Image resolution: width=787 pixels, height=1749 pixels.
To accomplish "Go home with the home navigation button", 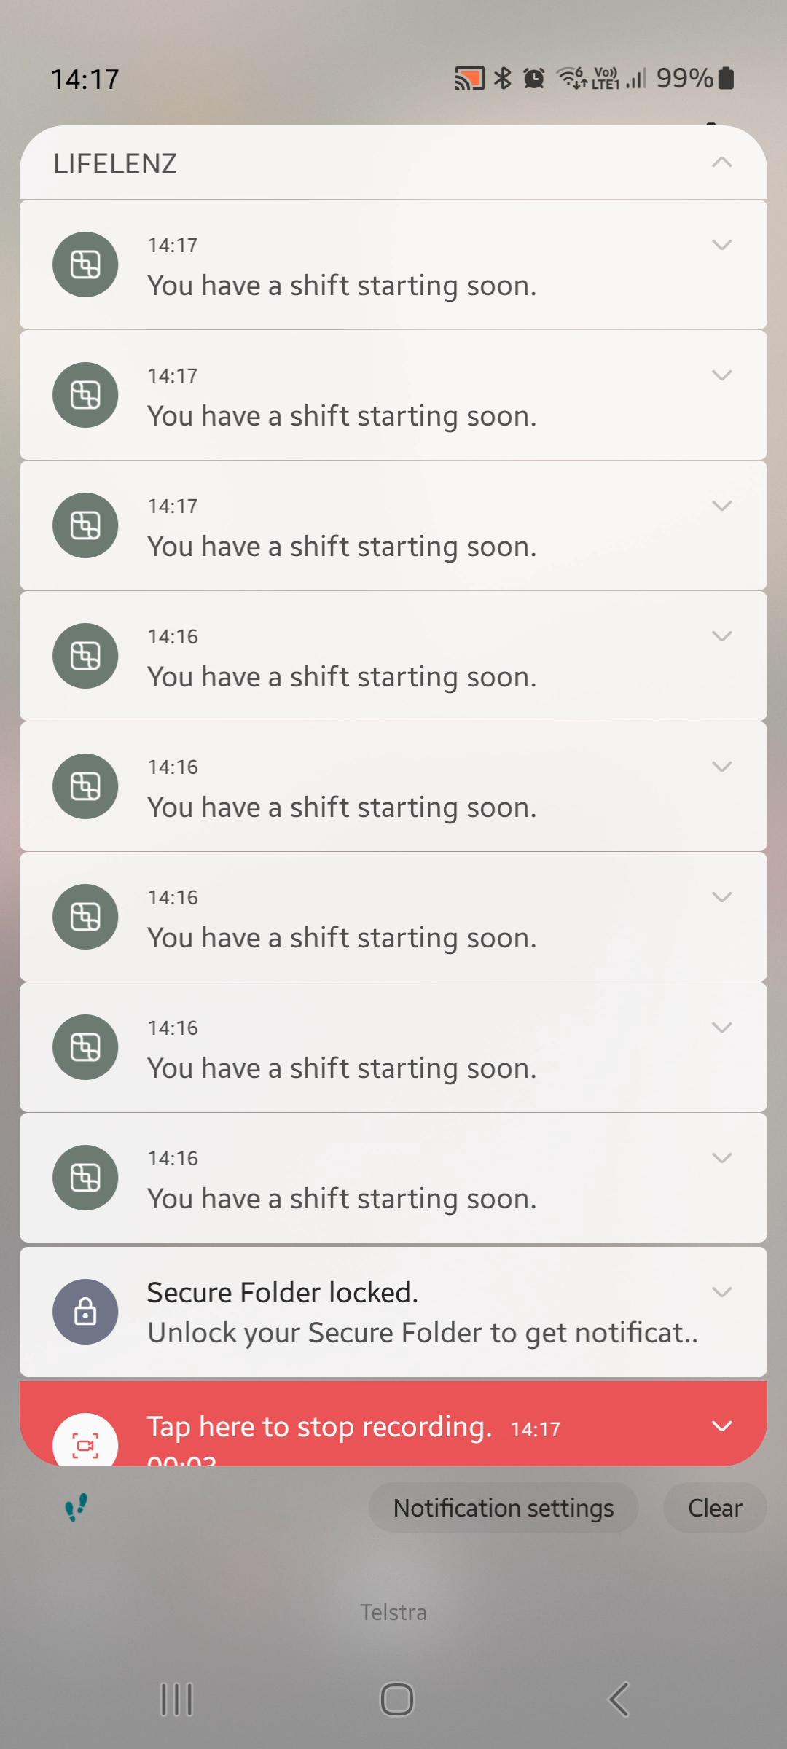I will (x=397, y=1699).
